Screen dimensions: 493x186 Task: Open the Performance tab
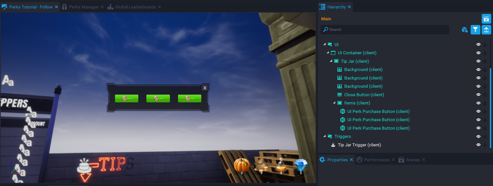[x=377, y=160]
